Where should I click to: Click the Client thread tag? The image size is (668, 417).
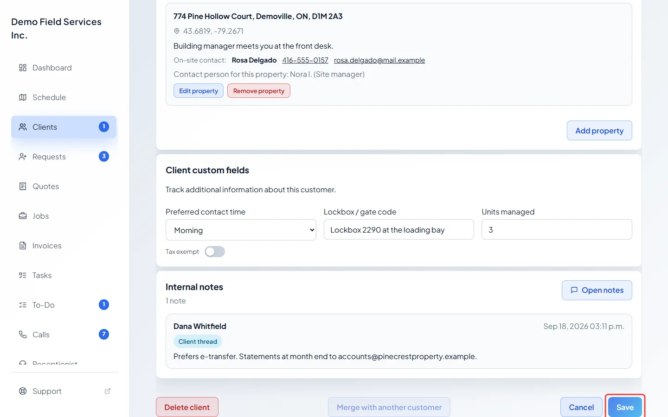pyautogui.click(x=198, y=341)
